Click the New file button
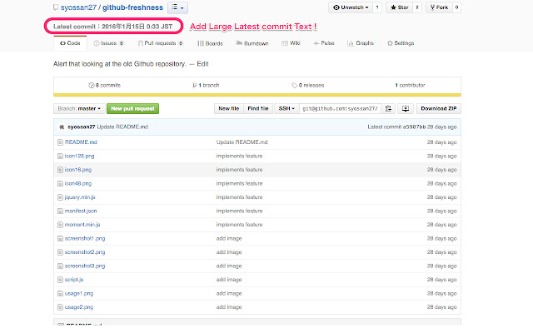Viewport: 533px width, 333px height. point(229,109)
